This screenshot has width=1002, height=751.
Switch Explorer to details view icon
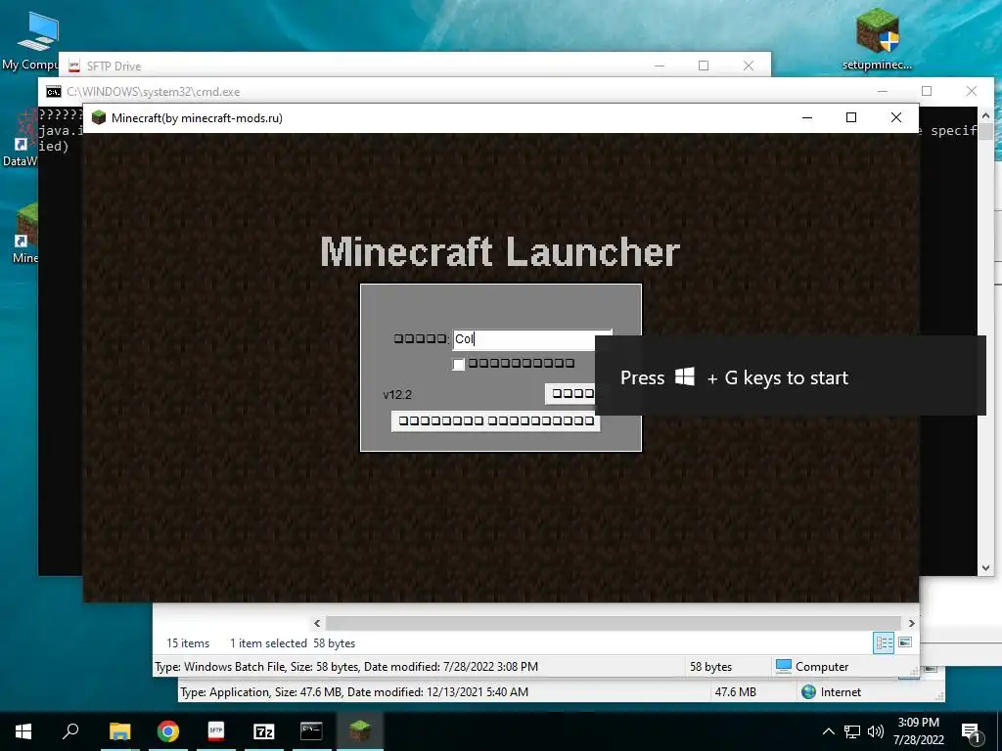[884, 642]
